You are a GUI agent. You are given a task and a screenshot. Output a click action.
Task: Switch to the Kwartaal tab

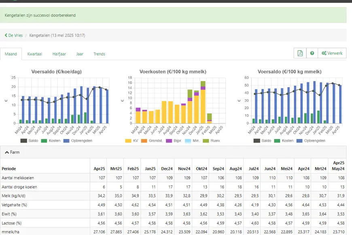(x=35, y=54)
